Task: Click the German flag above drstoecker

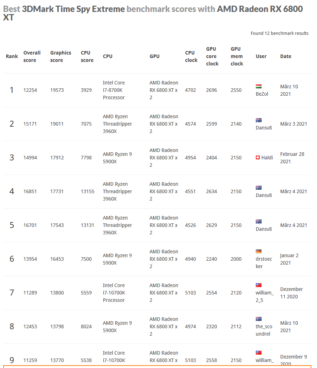Action: (x=258, y=251)
